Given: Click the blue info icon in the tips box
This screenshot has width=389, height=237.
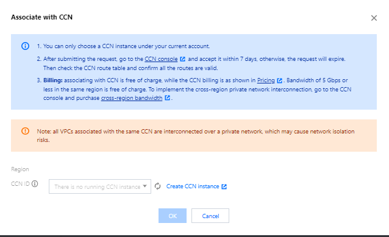Looking at the screenshot, I should (25, 46).
